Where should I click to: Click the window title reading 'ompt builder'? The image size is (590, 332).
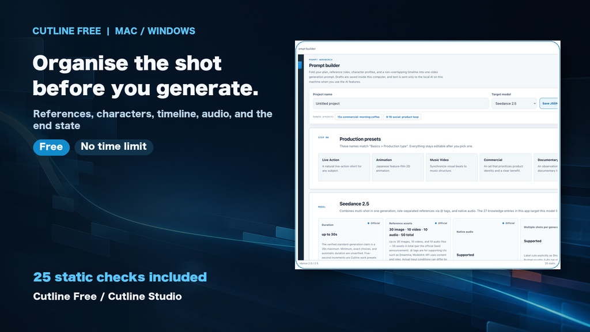coord(307,49)
